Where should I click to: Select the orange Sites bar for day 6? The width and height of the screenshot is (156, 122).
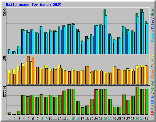pos(33,71)
